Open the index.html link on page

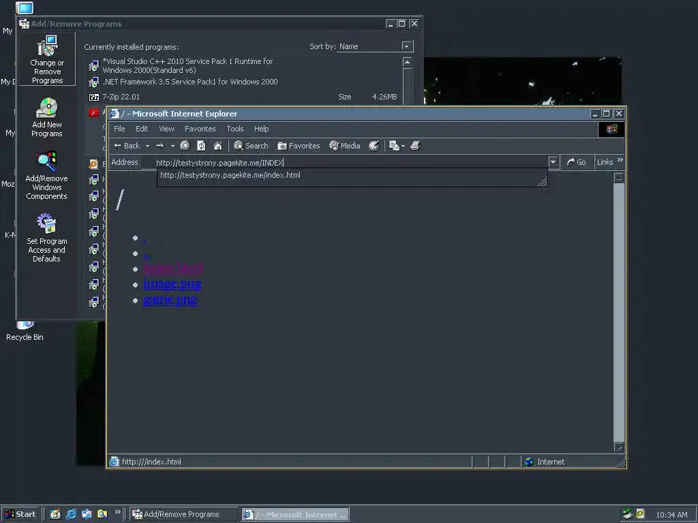(172, 268)
